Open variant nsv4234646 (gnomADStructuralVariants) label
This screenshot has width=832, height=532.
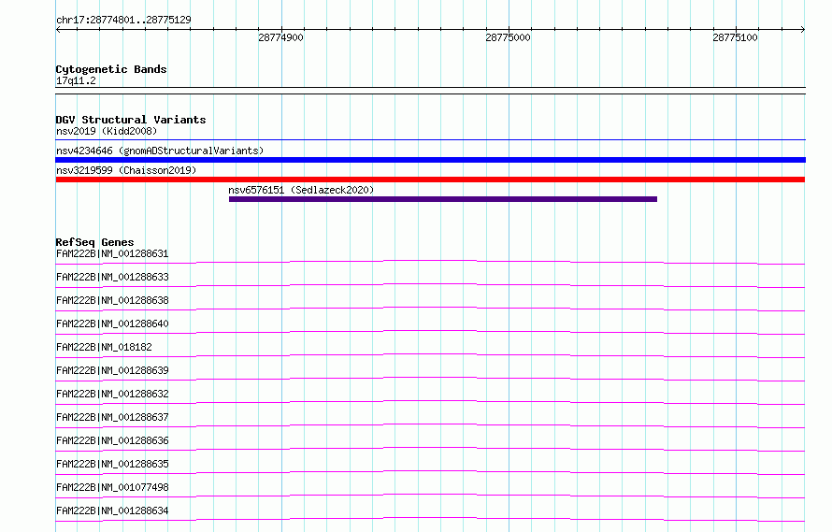click(160, 151)
